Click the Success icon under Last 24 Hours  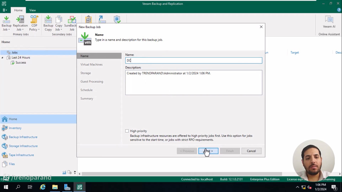pyautogui.click(x=13, y=62)
